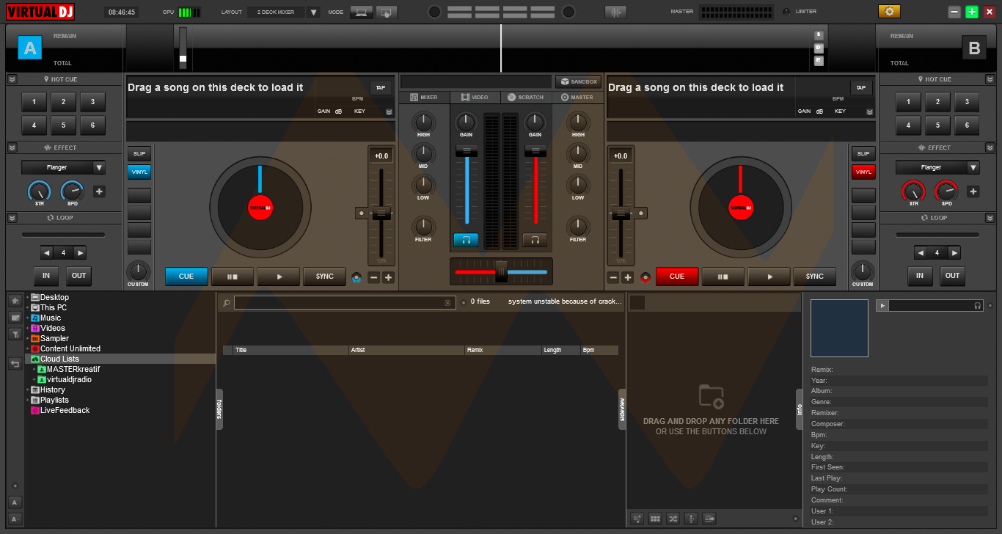1002x534 pixels.
Task: Select Cloud Lists in folder tree
Action: [59, 359]
